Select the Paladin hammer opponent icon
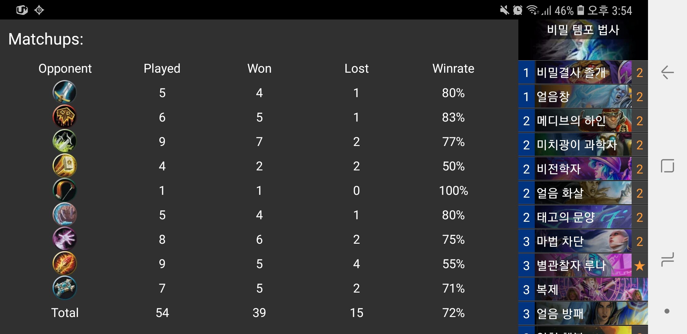 [x=64, y=165]
